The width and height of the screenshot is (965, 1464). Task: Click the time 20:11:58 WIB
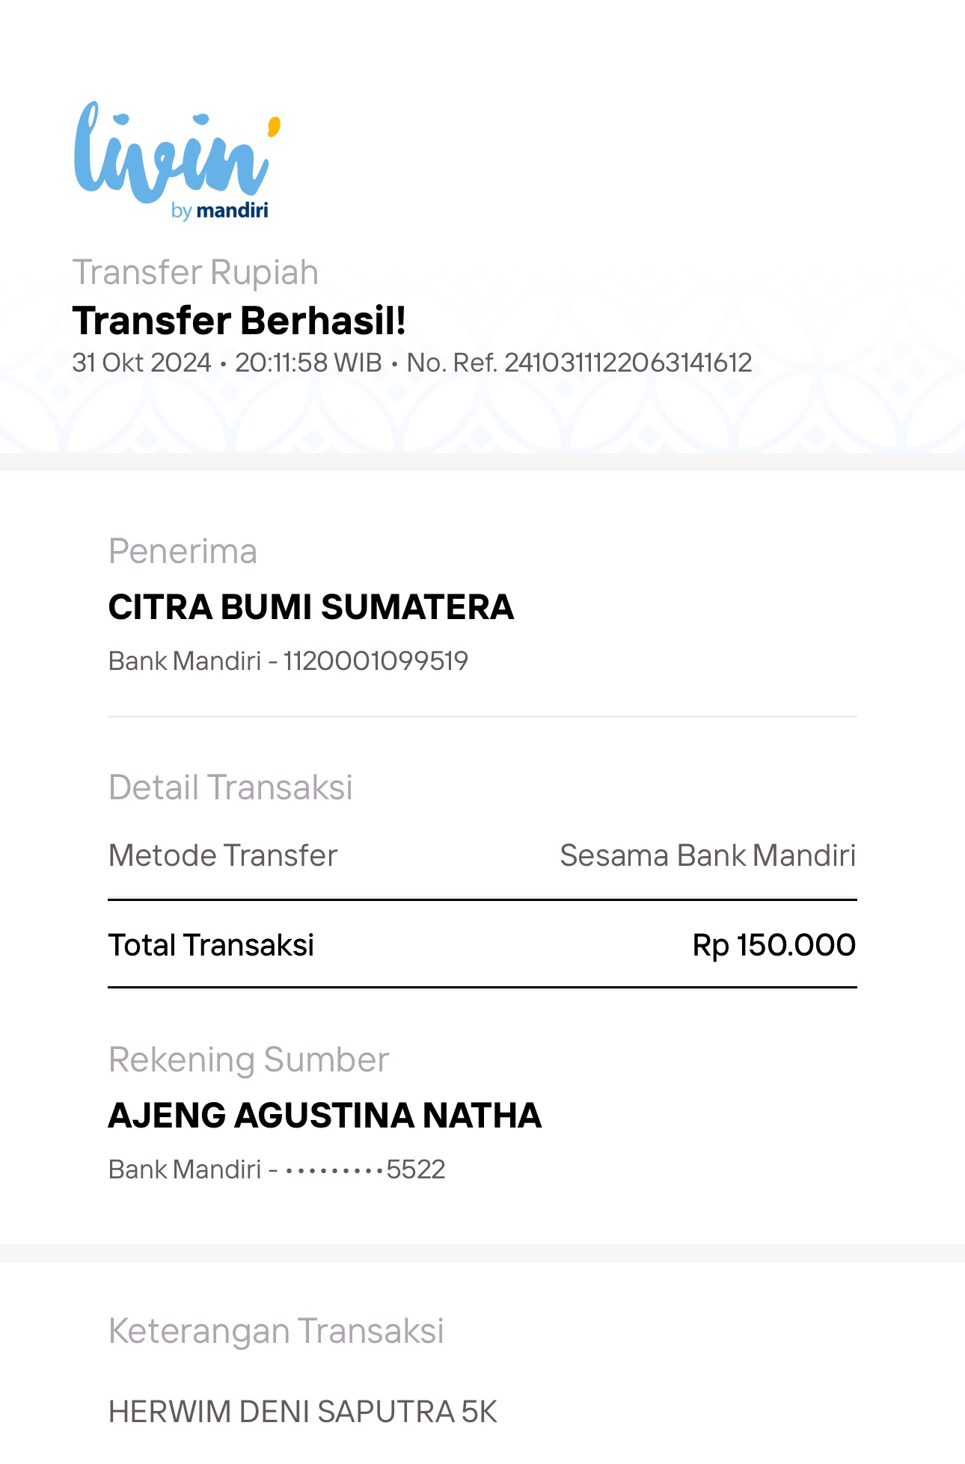point(308,363)
